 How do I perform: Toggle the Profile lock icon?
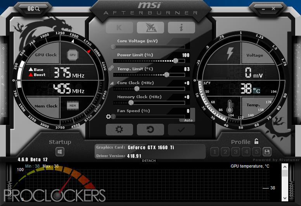pyautogui.click(x=256, y=141)
